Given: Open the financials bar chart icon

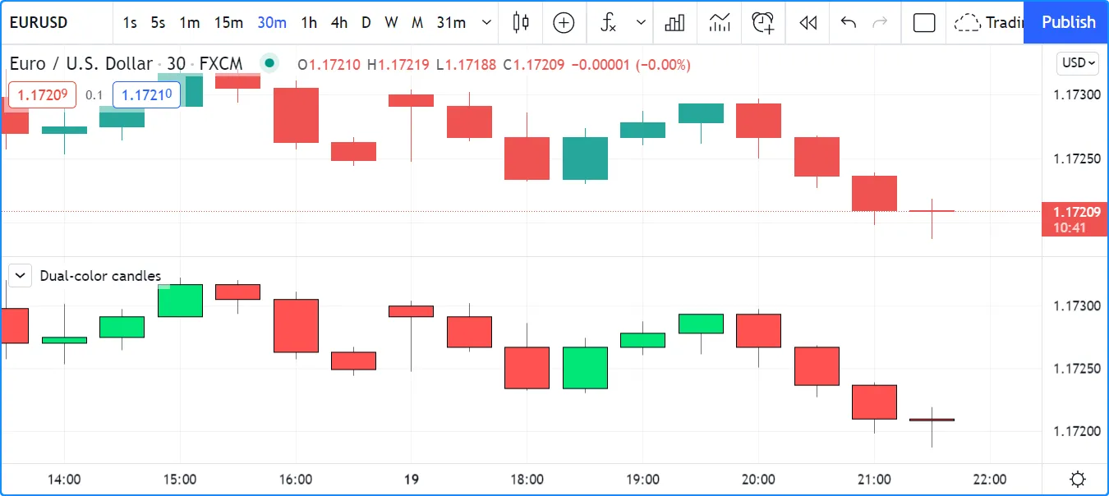Looking at the screenshot, I should pyautogui.click(x=674, y=22).
